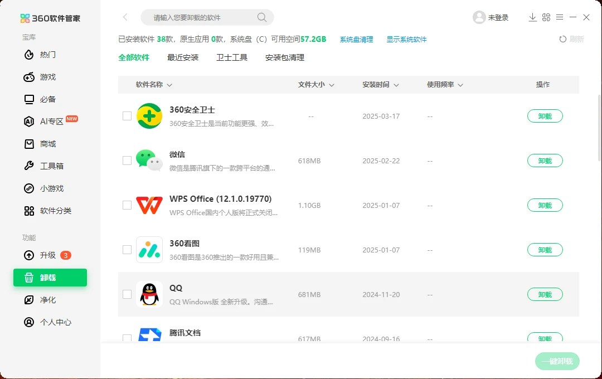Click the QQ penguin app icon
This screenshot has width=602, height=379.
pos(149,294)
